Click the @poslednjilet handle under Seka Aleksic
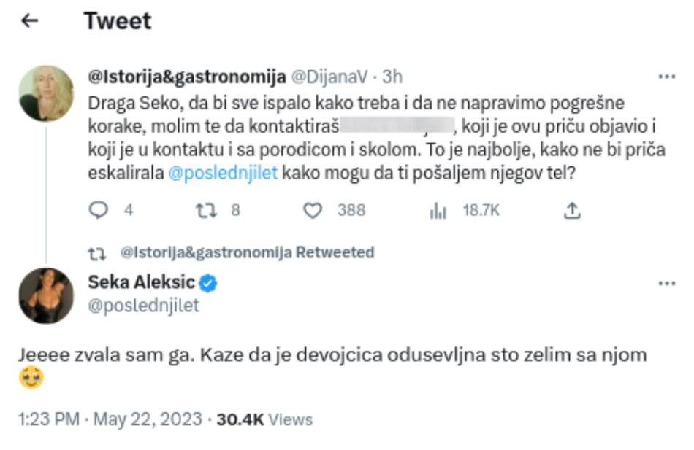 [143, 306]
